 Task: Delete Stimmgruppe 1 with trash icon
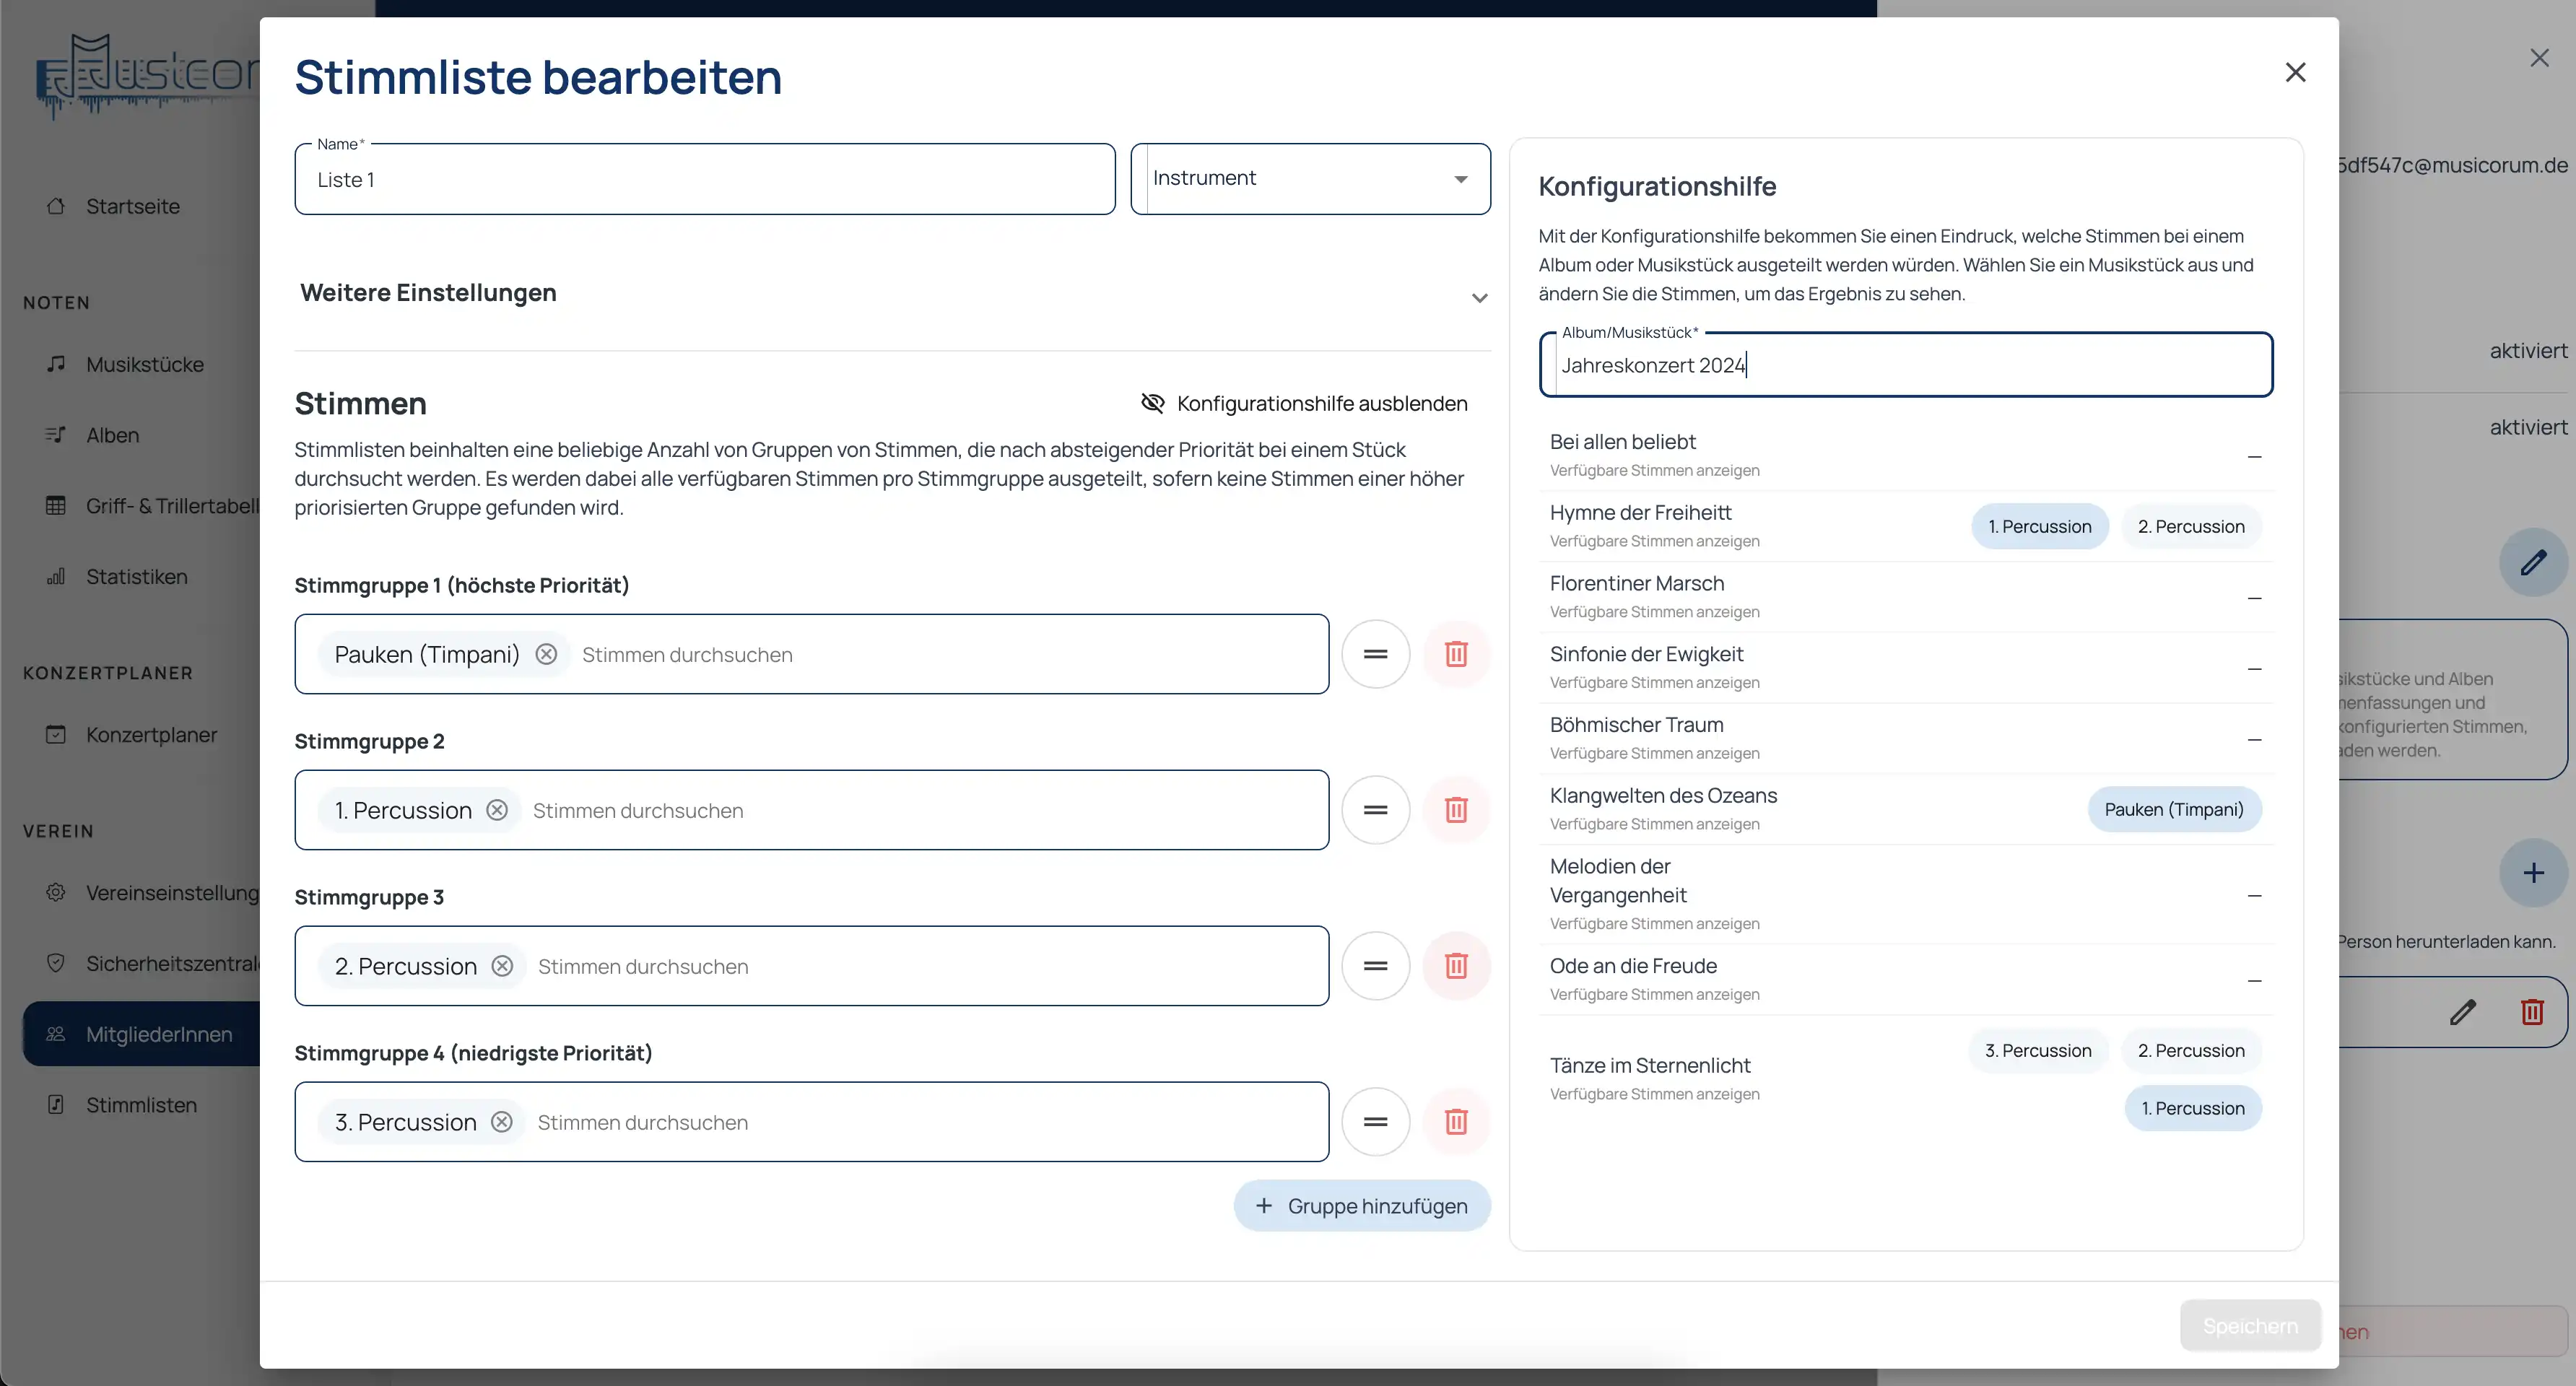[1456, 654]
